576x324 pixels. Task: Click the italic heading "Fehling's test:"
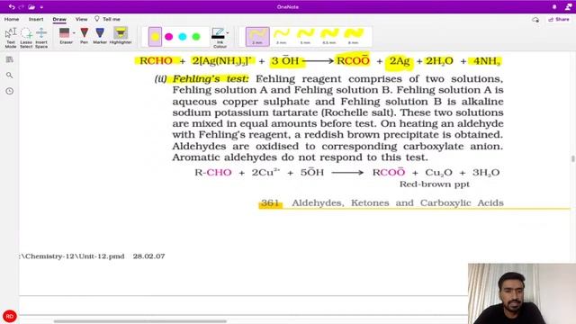(211, 79)
